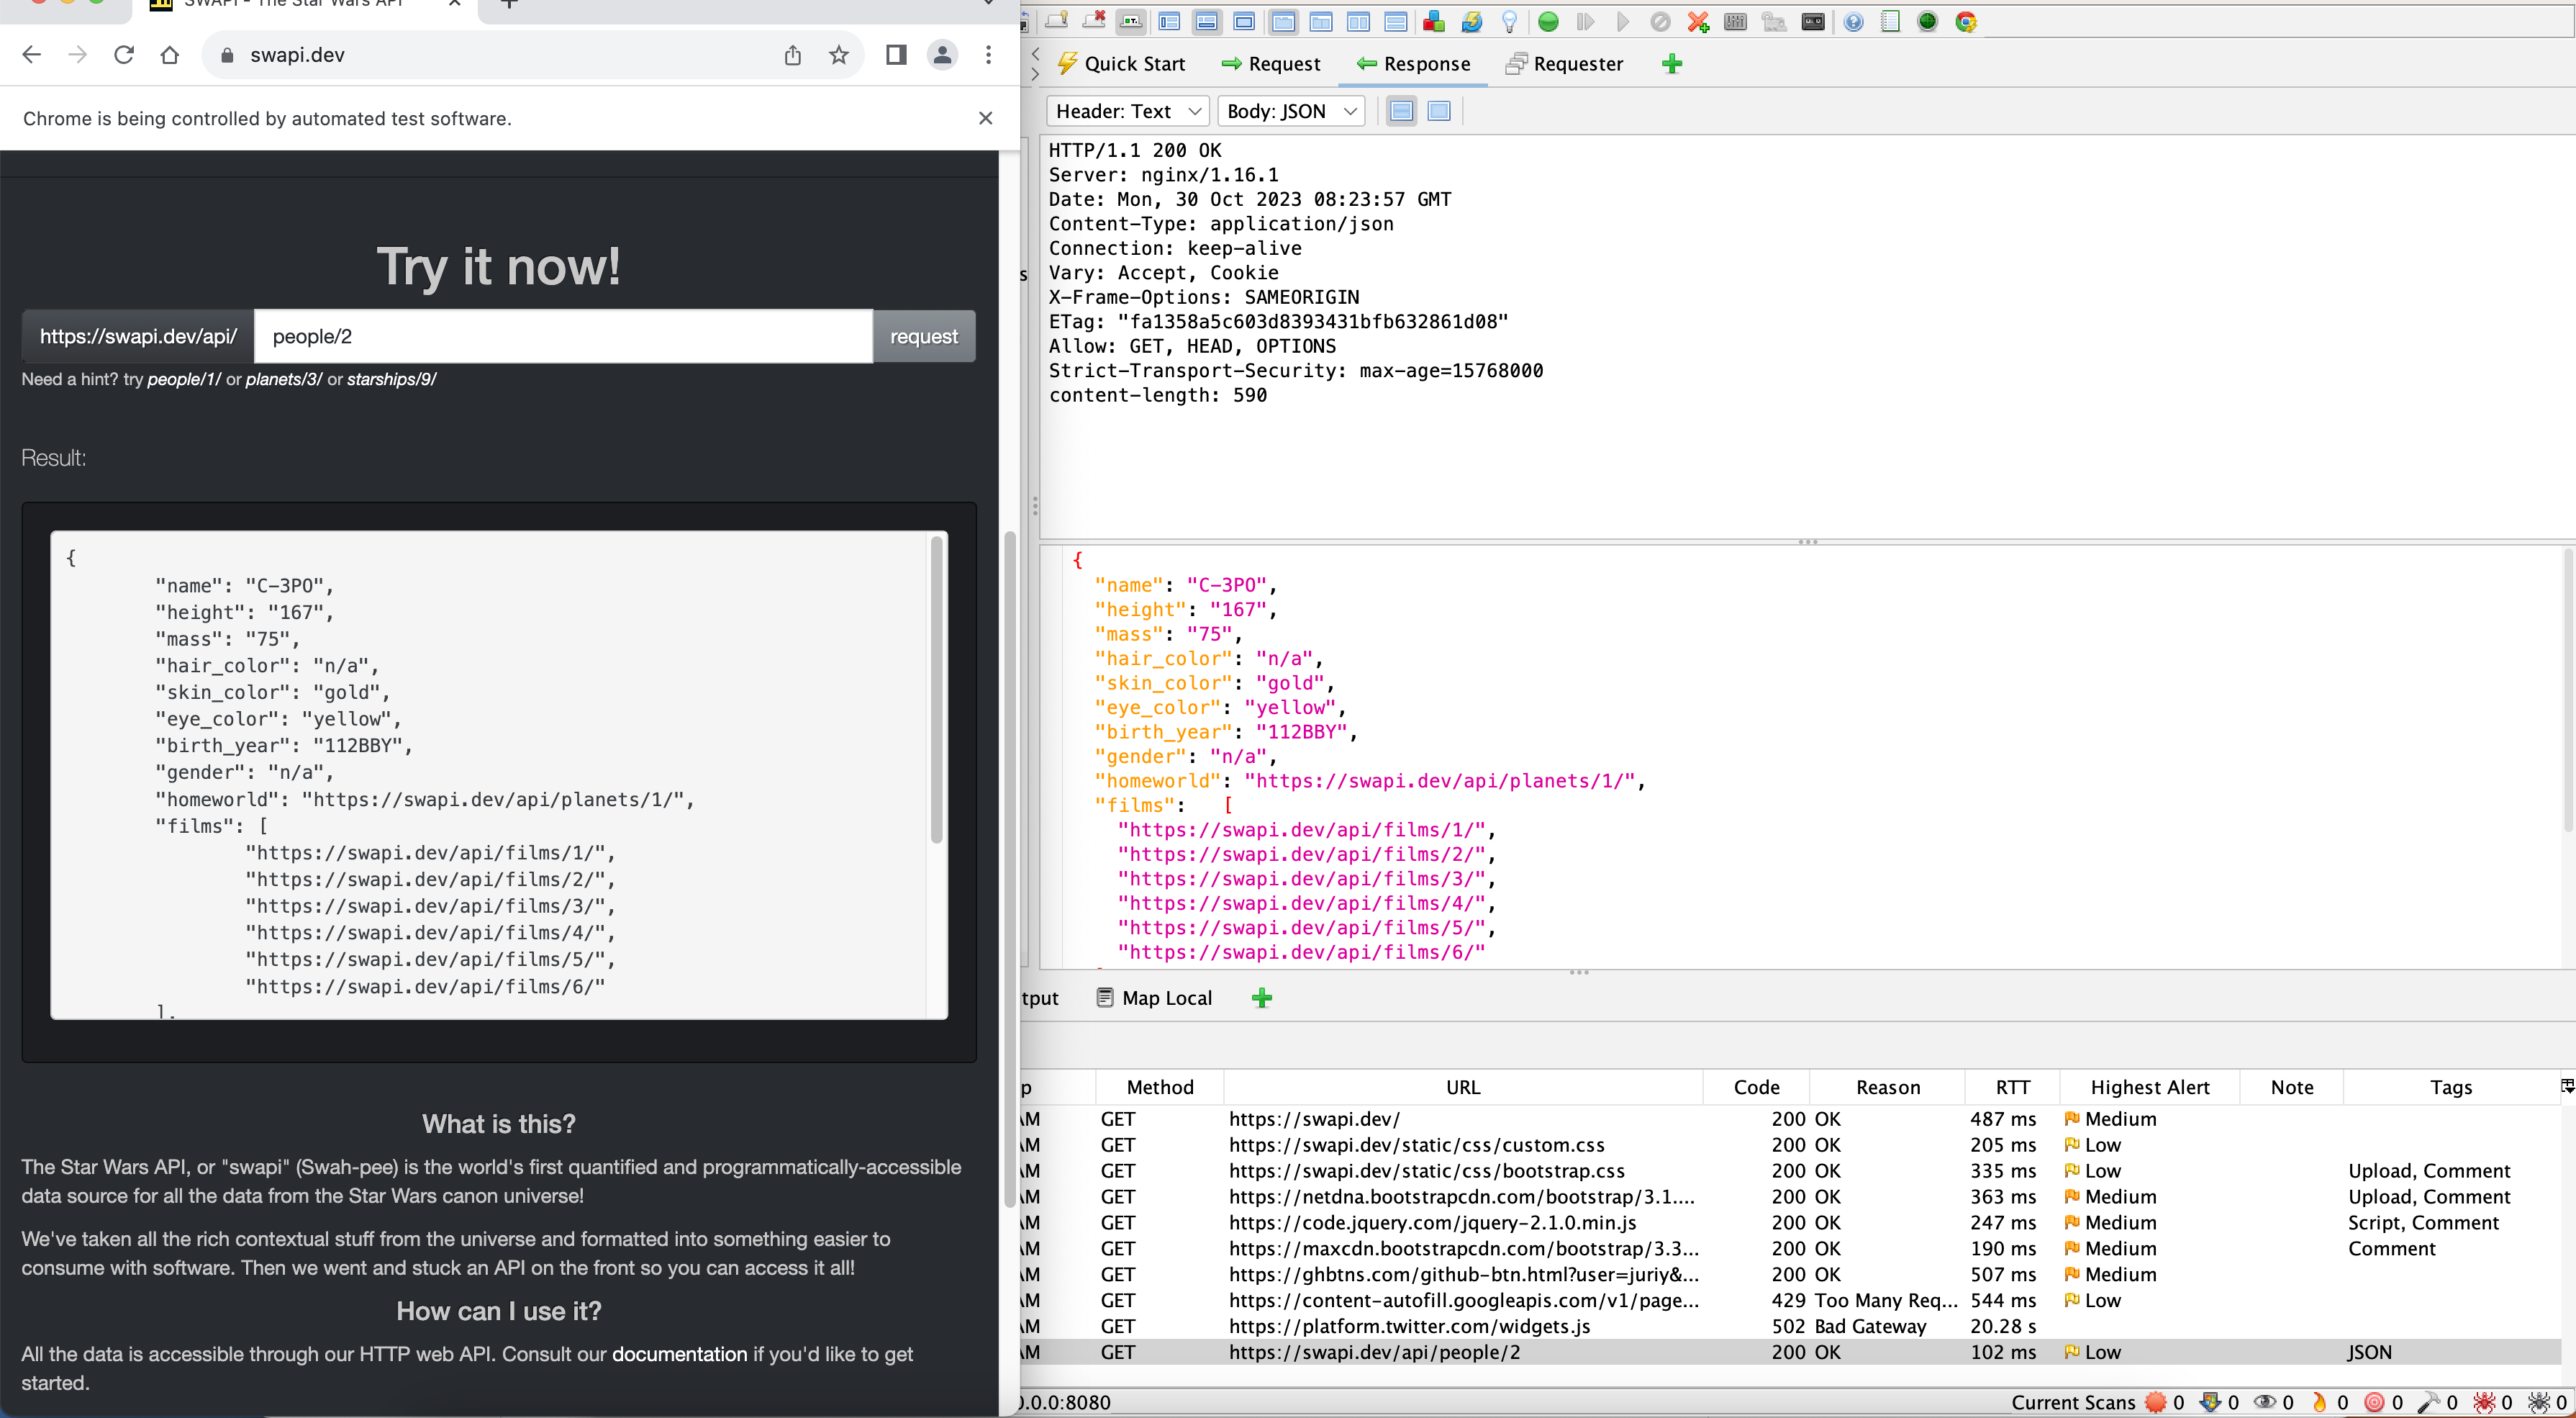The width and height of the screenshot is (2576, 1418).
Task: Click the red X add break point icon
Action: coord(1698,22)
